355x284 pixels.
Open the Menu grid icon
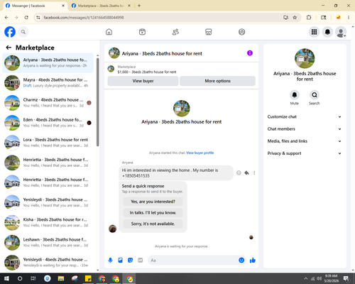[314, 32]
